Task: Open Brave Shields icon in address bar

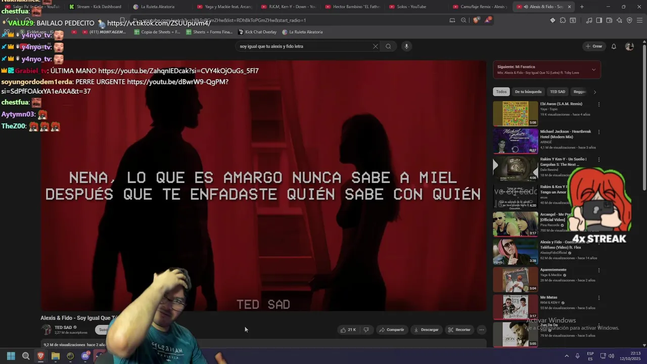Action: coord(476,20)
